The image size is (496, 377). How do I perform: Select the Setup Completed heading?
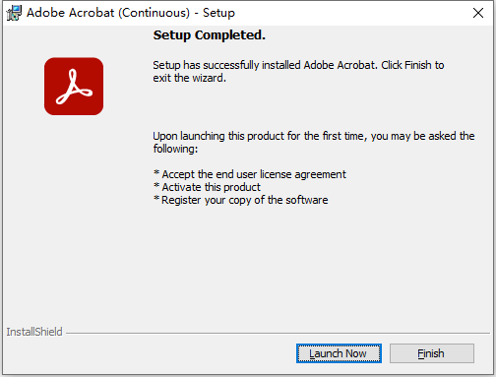(210, 35)
